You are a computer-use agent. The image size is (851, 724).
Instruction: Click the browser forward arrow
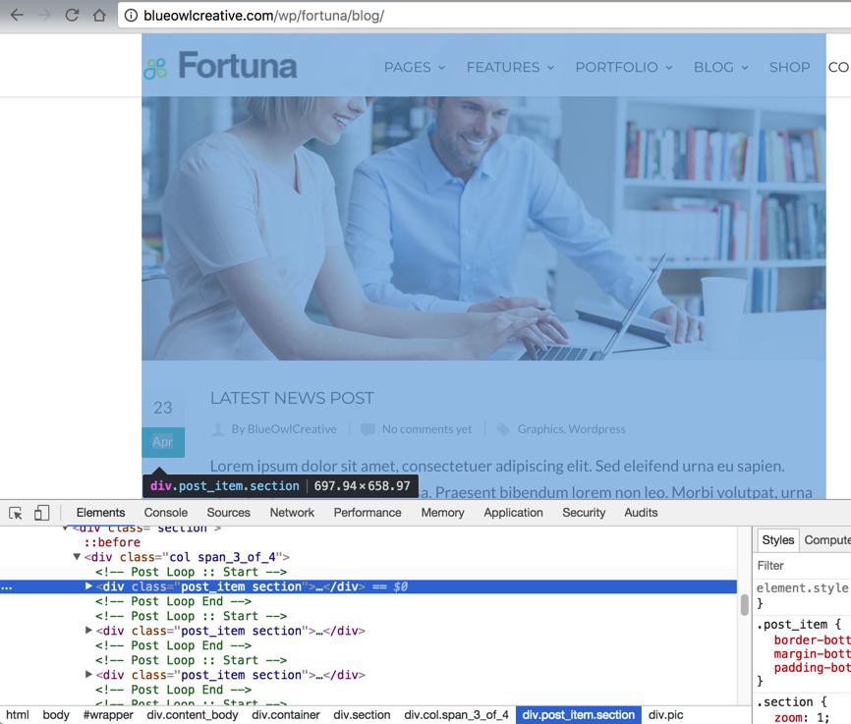click(44, 15)
